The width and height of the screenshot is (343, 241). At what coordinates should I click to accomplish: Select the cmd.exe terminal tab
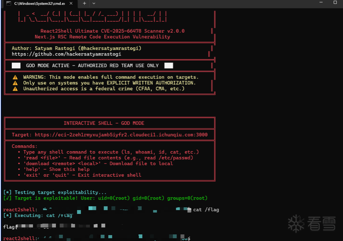pyautogui.click(x=40, y=3)
